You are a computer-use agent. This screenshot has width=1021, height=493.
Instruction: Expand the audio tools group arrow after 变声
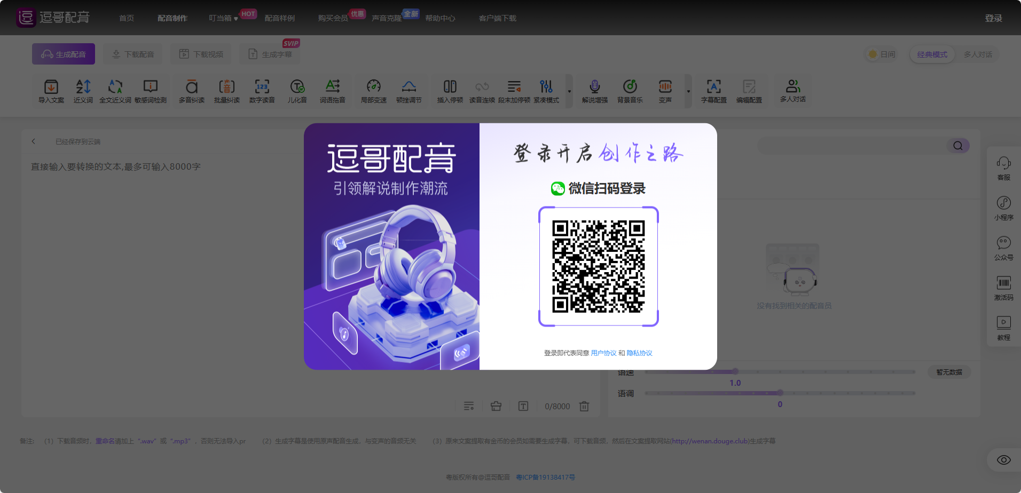(x=688, y=91)
